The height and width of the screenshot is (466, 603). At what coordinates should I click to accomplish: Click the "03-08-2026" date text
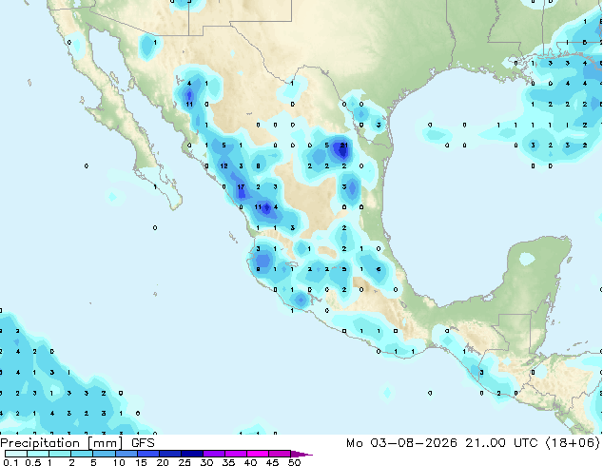click(x=414, y=443)
